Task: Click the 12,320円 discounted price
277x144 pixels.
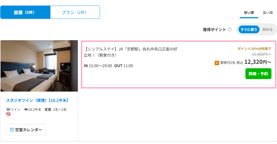Action: point(258,62)
